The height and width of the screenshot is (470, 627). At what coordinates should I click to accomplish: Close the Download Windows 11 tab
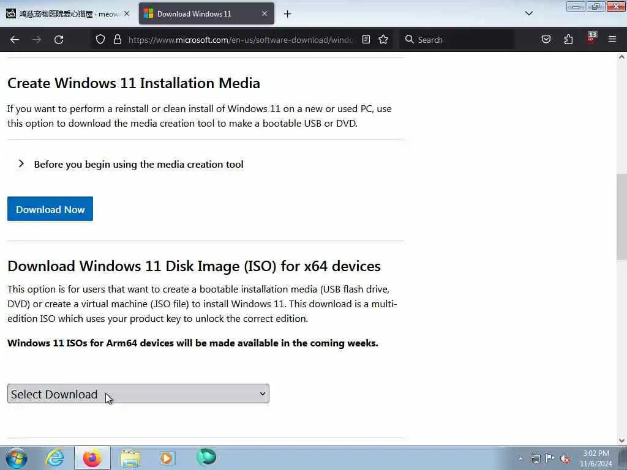point(265,13)
